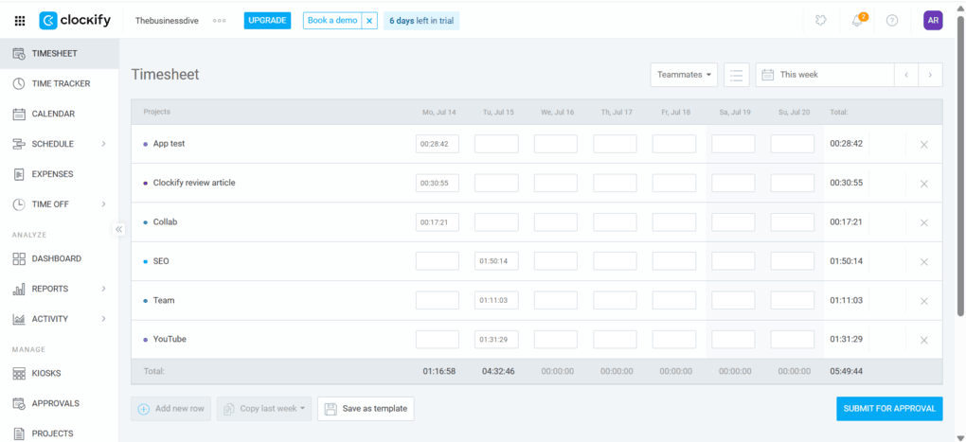This screenshot has height=442, width=966.
Task: Click Save as template button
Action: pyautogui.click(x=366, y=409)
